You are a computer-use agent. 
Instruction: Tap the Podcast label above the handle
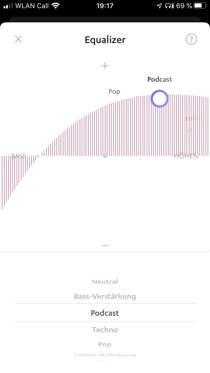(x=160, y=79)
